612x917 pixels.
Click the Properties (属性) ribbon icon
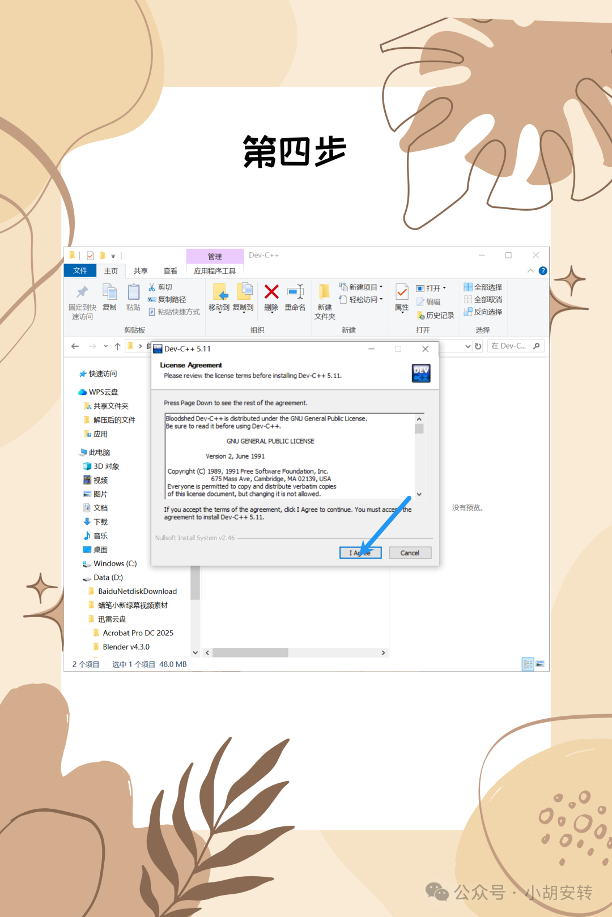[x=402, y=292]
